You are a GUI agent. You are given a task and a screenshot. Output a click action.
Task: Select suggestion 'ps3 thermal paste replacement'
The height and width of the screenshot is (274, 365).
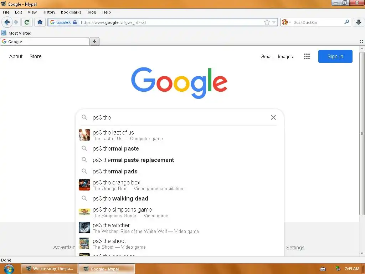(180, 160)
